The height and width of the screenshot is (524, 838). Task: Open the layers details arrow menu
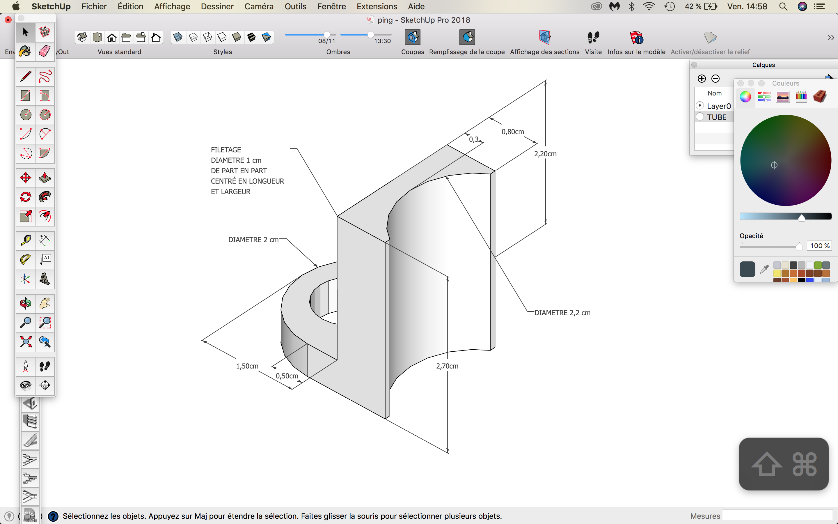829,78
